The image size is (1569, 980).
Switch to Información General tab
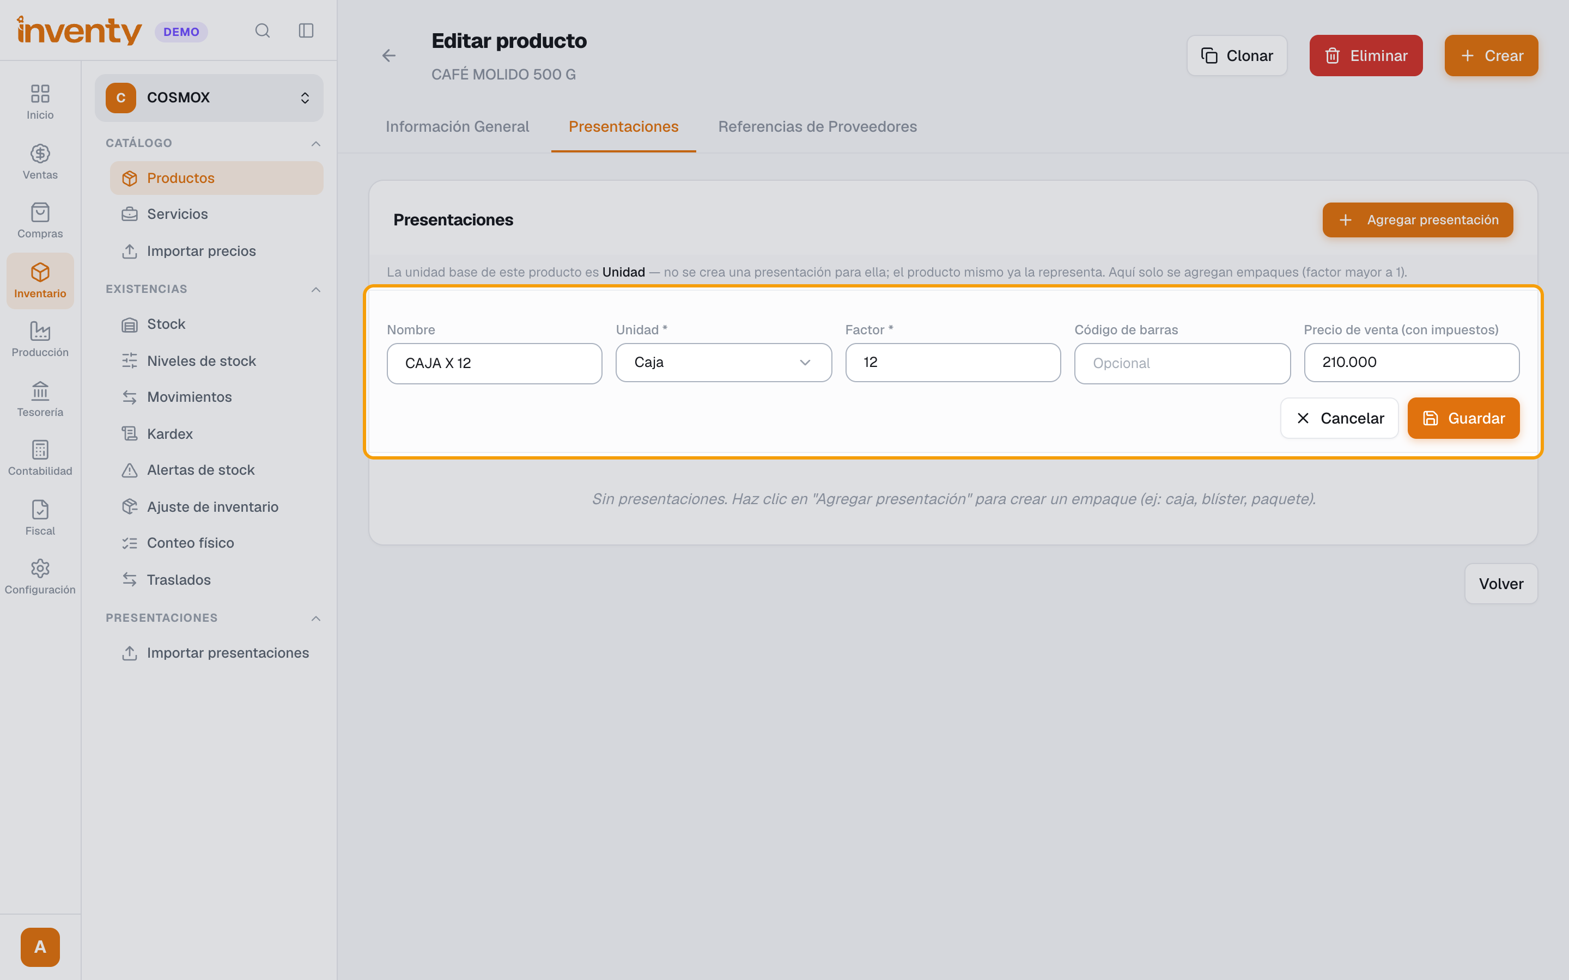[x=457, y=126]
